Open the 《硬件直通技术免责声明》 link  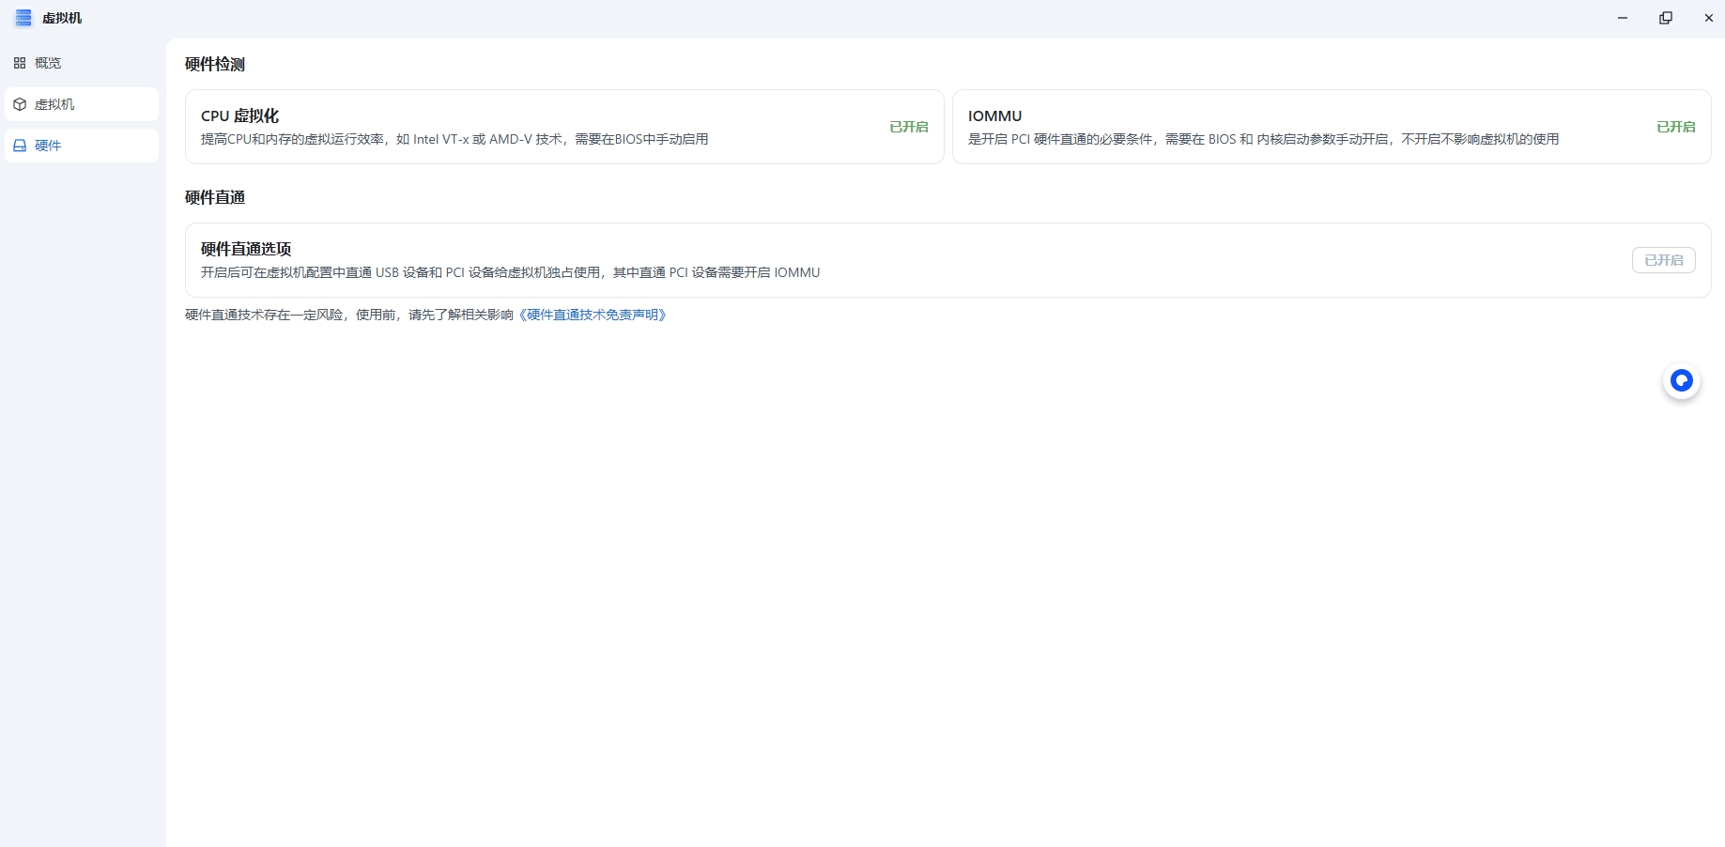(x=593, y=315)
